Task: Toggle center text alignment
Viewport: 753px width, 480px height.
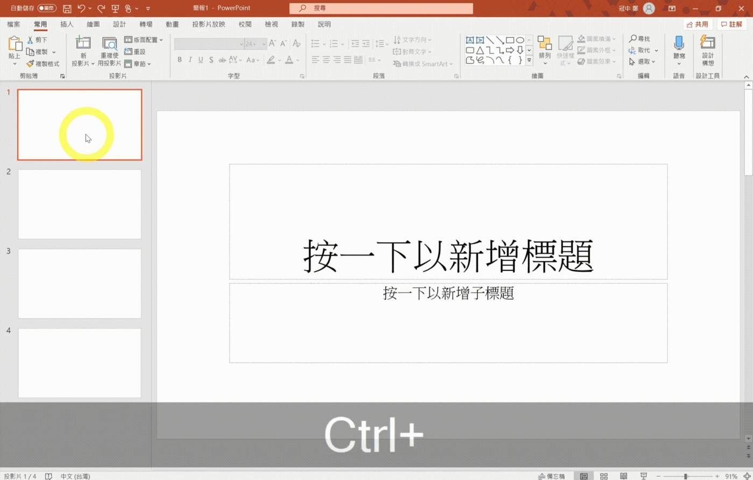Action: click(326, 60)
